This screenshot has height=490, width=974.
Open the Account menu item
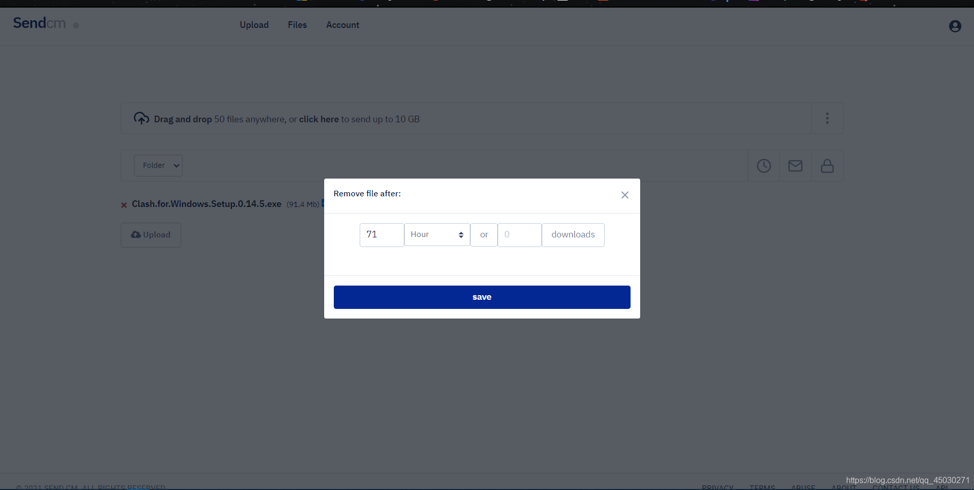tap(342, 25)
